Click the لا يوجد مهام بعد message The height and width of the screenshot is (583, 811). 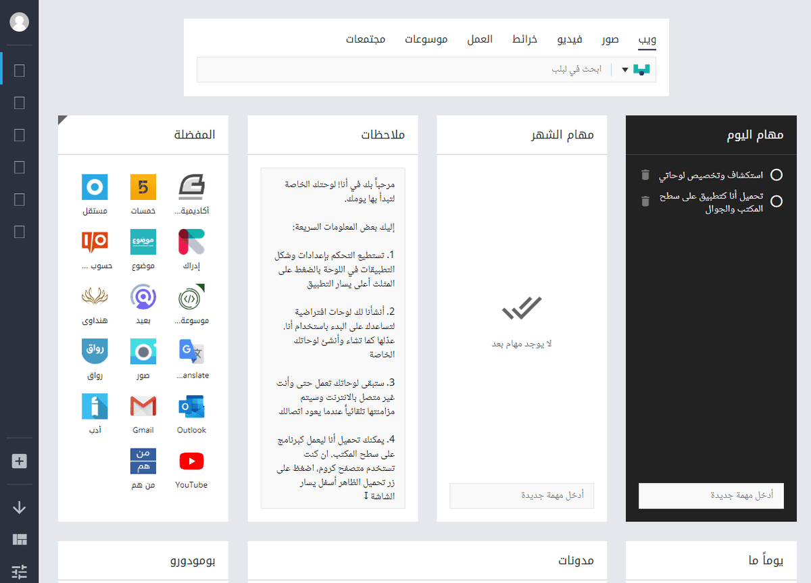522,344
